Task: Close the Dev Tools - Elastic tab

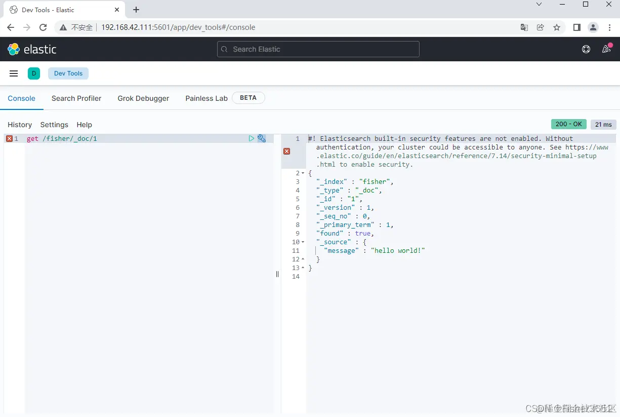Action: (117, 10)
